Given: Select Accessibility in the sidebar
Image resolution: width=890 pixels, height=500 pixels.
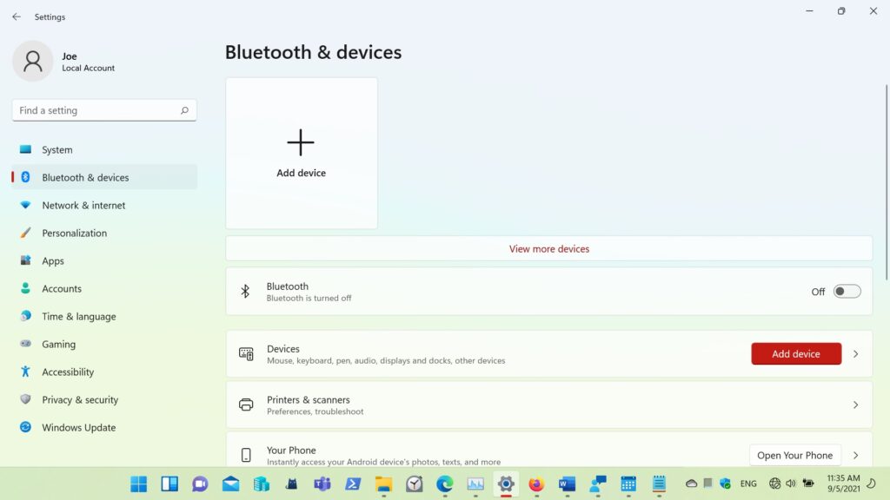Looking at the screenshot, I should 68,372.
